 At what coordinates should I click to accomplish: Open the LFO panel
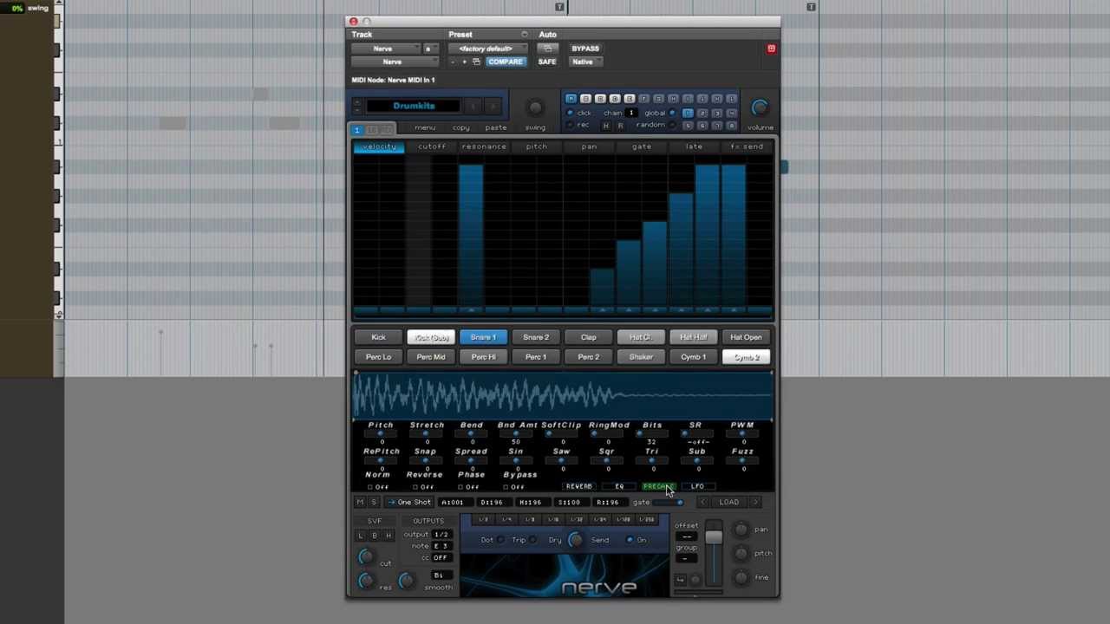click(x=698, y=487)
